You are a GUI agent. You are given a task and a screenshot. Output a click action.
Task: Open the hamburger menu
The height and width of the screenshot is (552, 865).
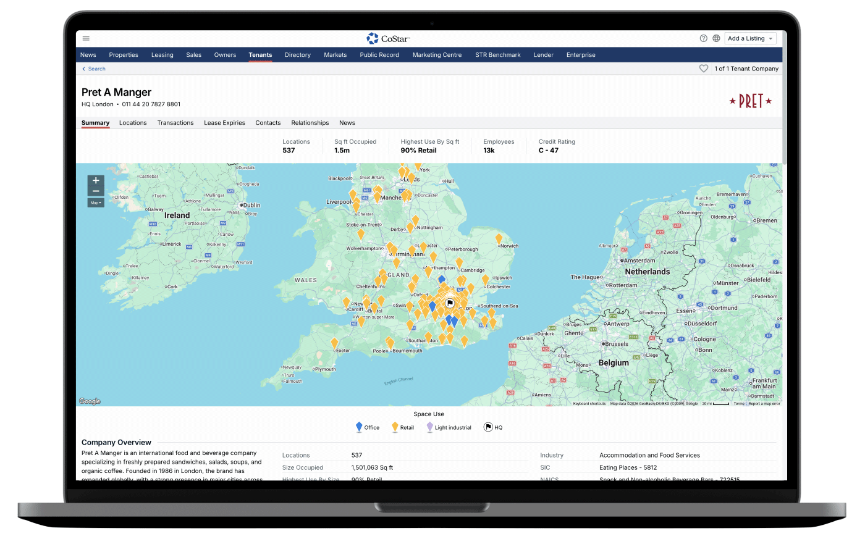[86, 38]
